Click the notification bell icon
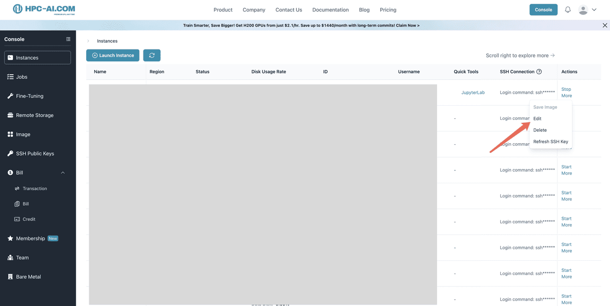The width and height of the screenshot is (610, 306). [x=568, y=10]
